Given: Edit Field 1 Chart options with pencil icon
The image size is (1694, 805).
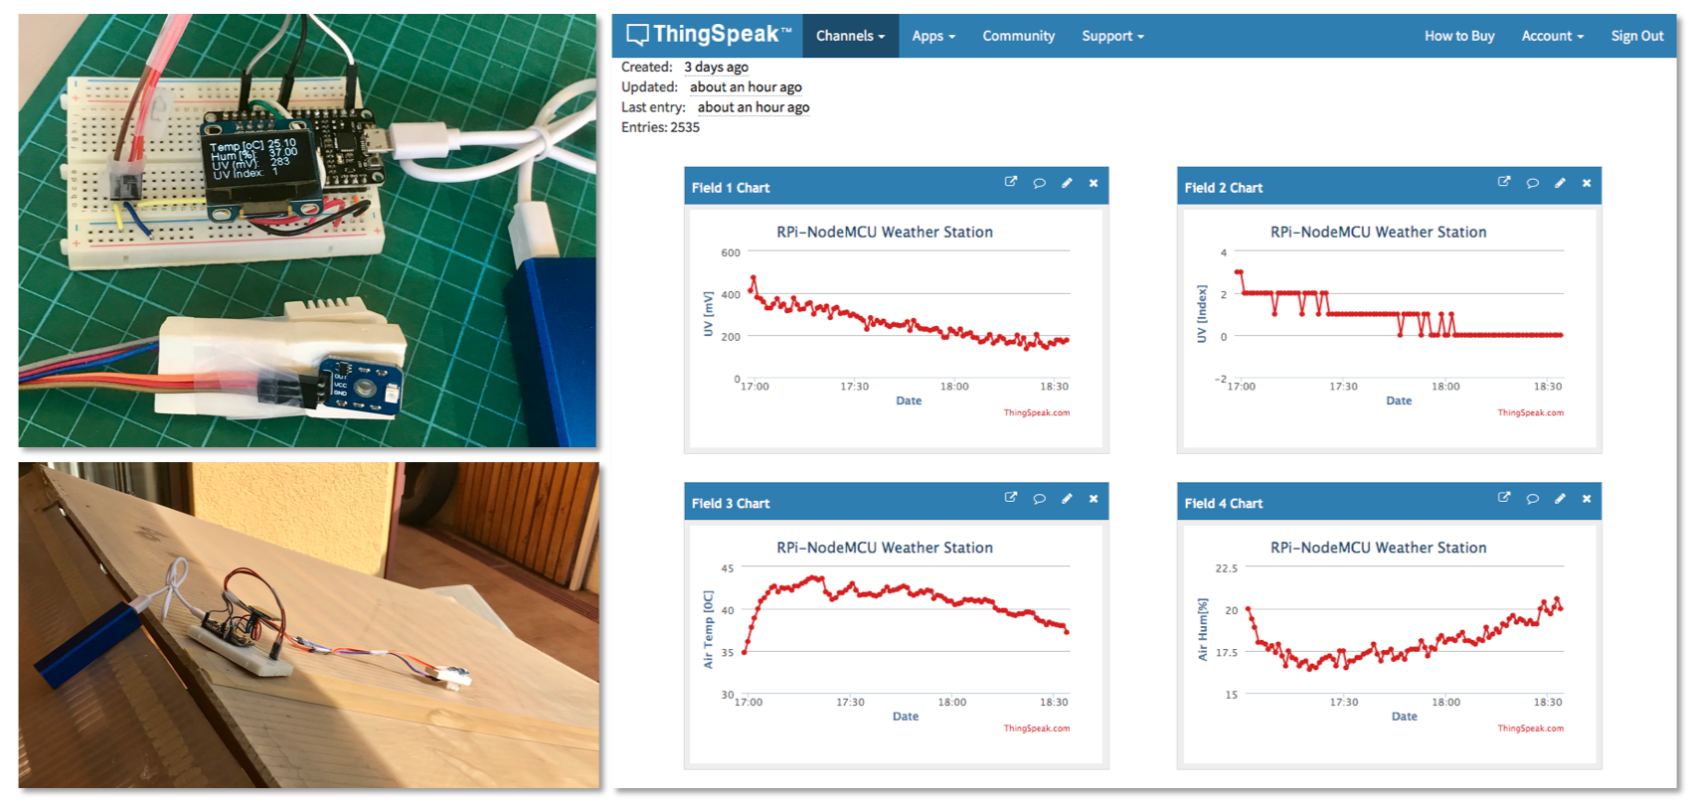Looking at the screenshot, I should 1067,183.
